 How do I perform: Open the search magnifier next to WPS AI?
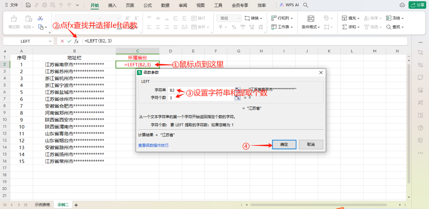click(x=306, y=5)
